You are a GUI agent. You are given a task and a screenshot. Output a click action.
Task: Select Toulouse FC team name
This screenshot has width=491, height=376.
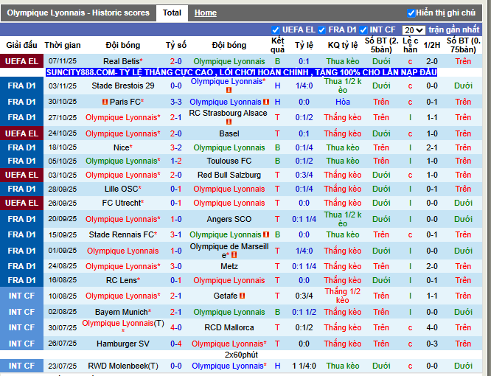click(229, 161)
